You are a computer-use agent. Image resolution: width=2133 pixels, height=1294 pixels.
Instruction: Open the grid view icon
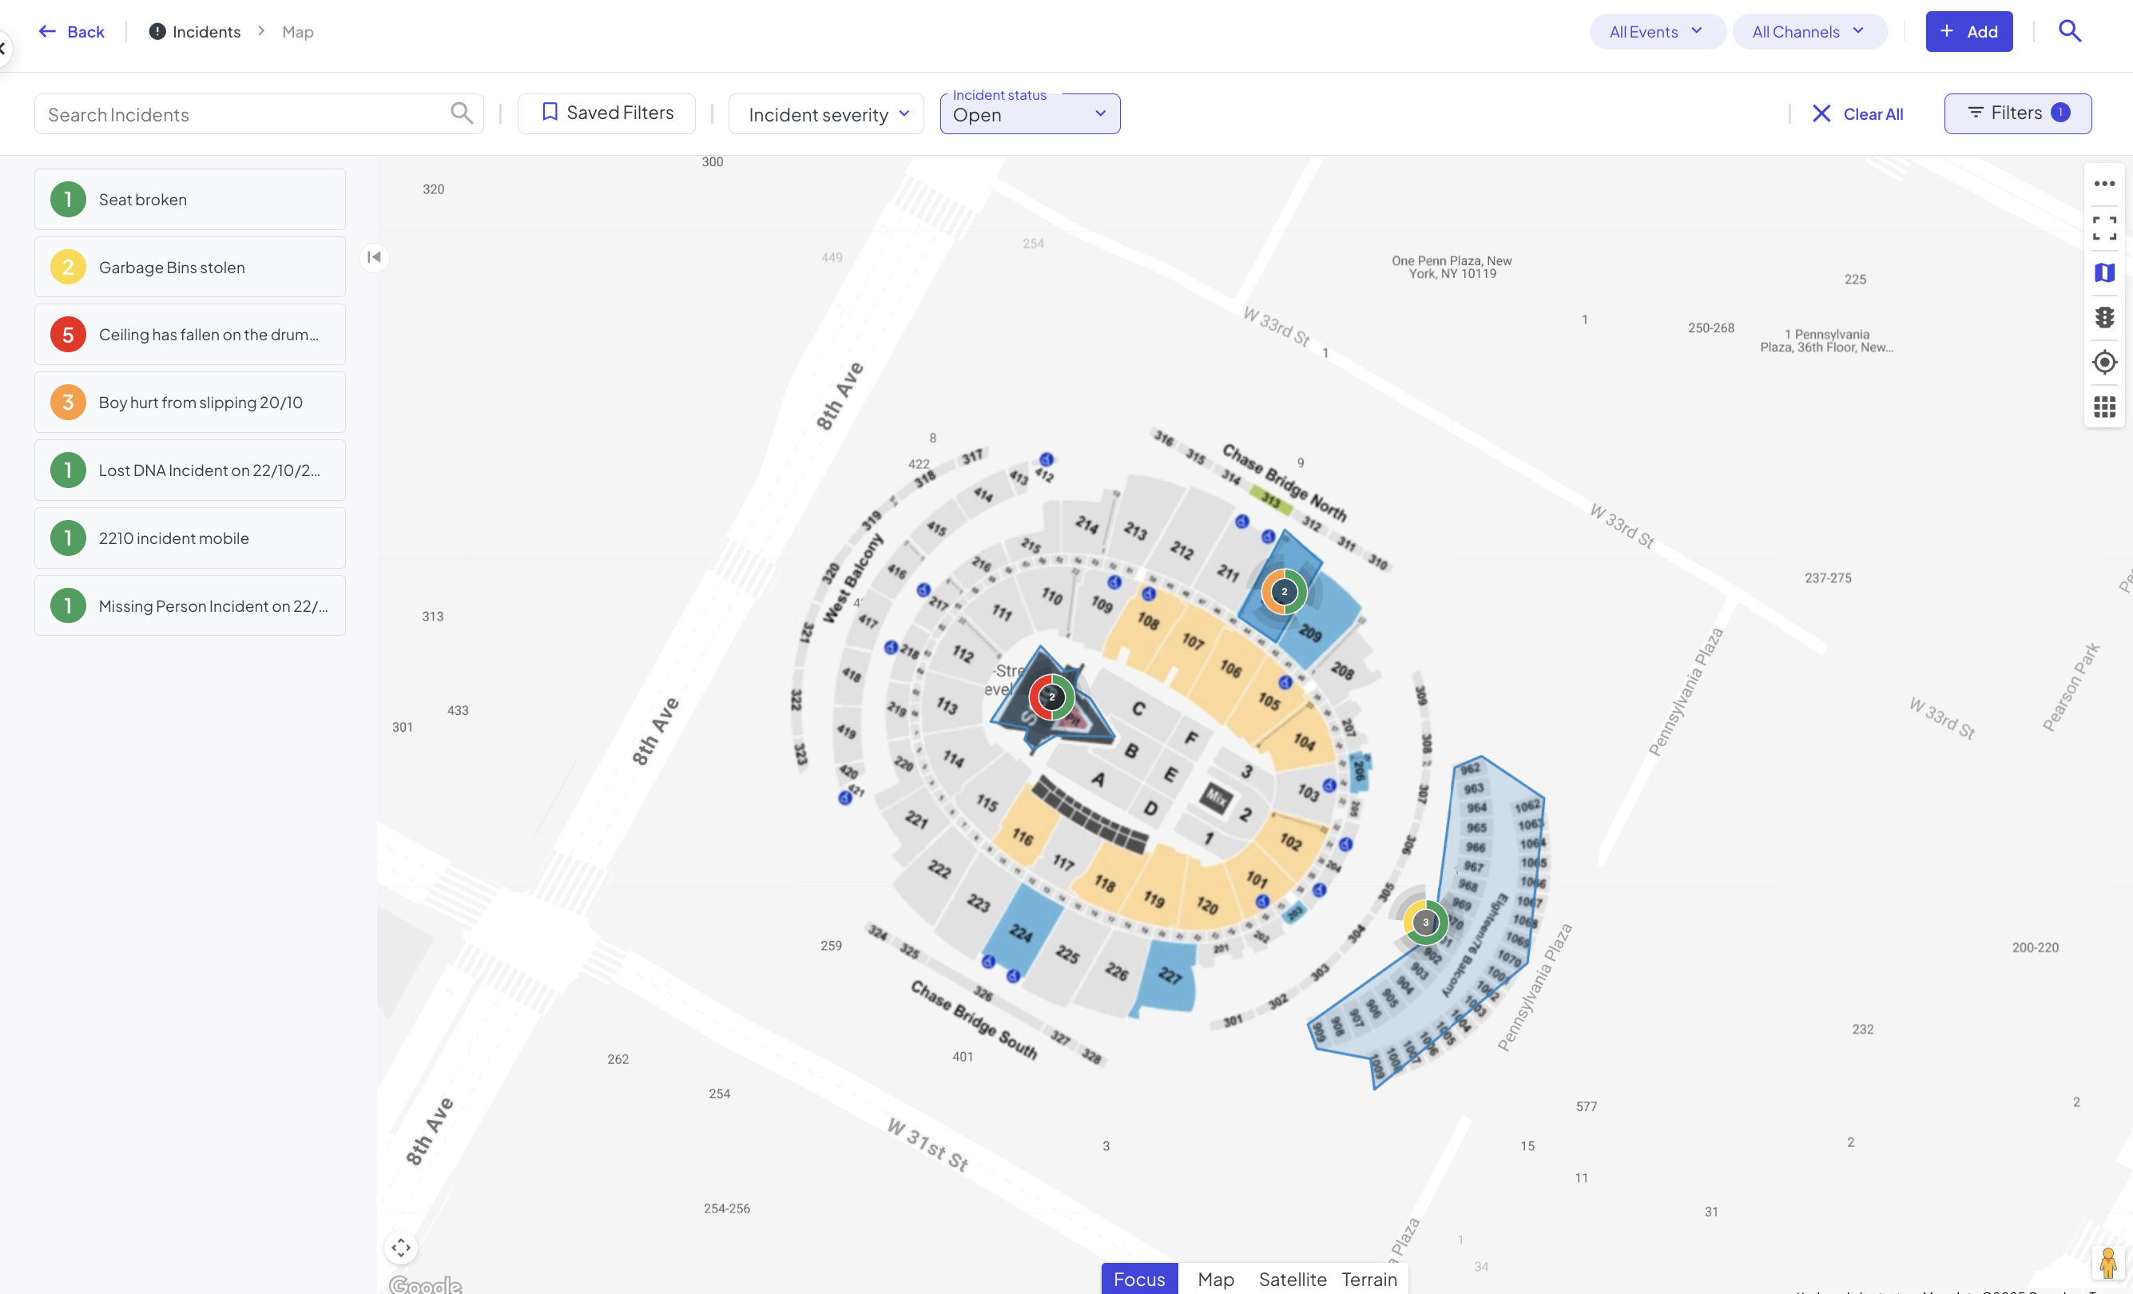tap(2104, 407)
